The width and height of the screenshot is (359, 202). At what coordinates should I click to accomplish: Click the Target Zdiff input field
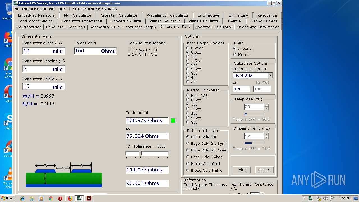pyautogui.click(x=95, y=51)
